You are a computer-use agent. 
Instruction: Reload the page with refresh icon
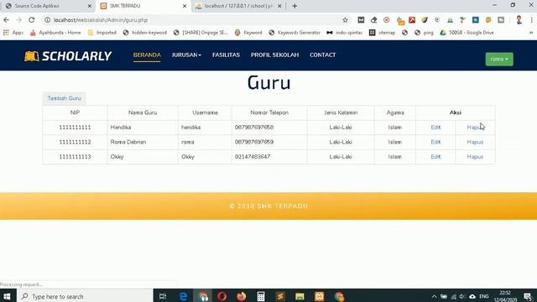pos(32,20)
